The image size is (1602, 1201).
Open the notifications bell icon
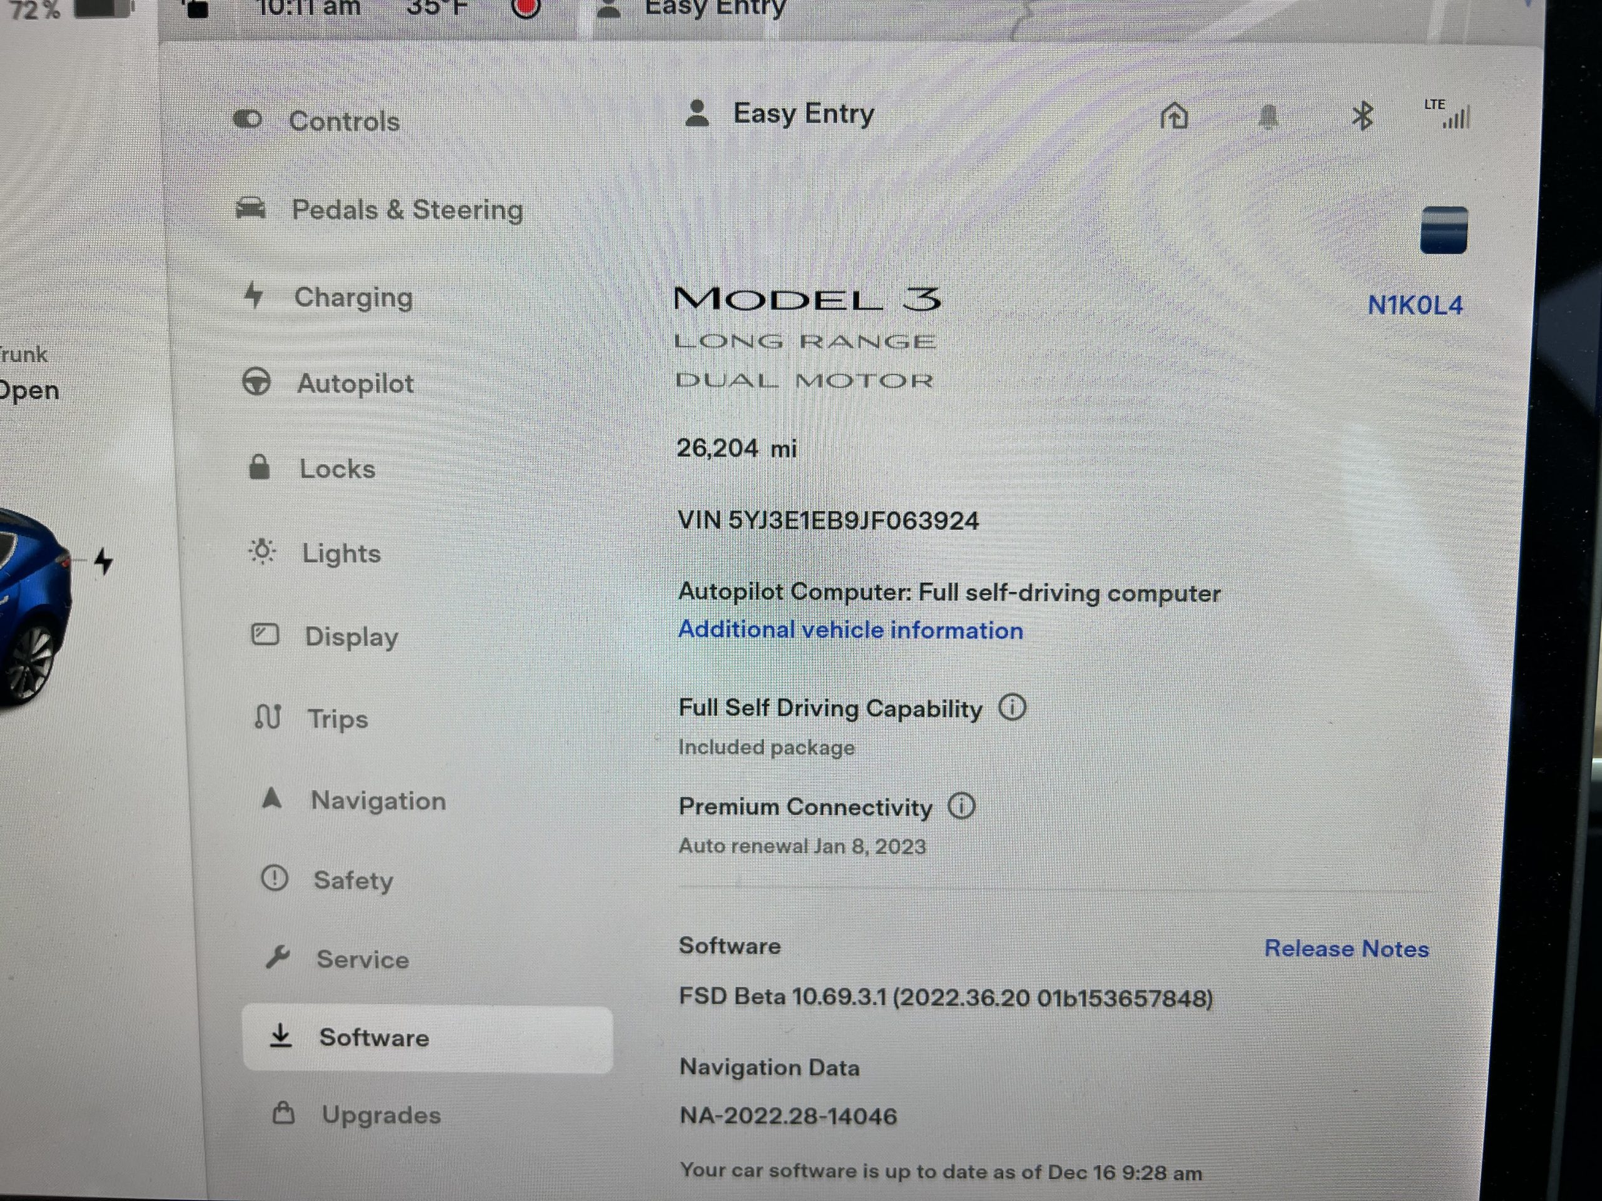(x=1268, y=117)
